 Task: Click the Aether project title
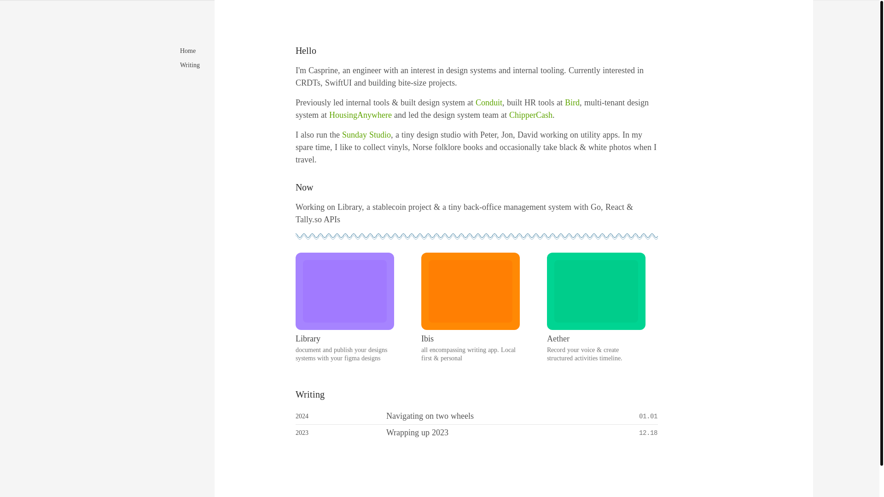pos(558,339)
